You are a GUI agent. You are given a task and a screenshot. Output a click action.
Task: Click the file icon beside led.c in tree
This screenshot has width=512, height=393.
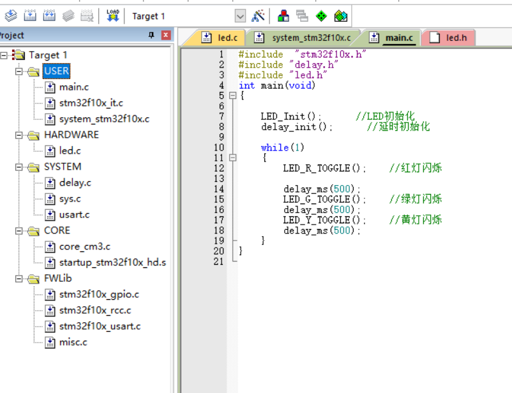click(50, 151)
